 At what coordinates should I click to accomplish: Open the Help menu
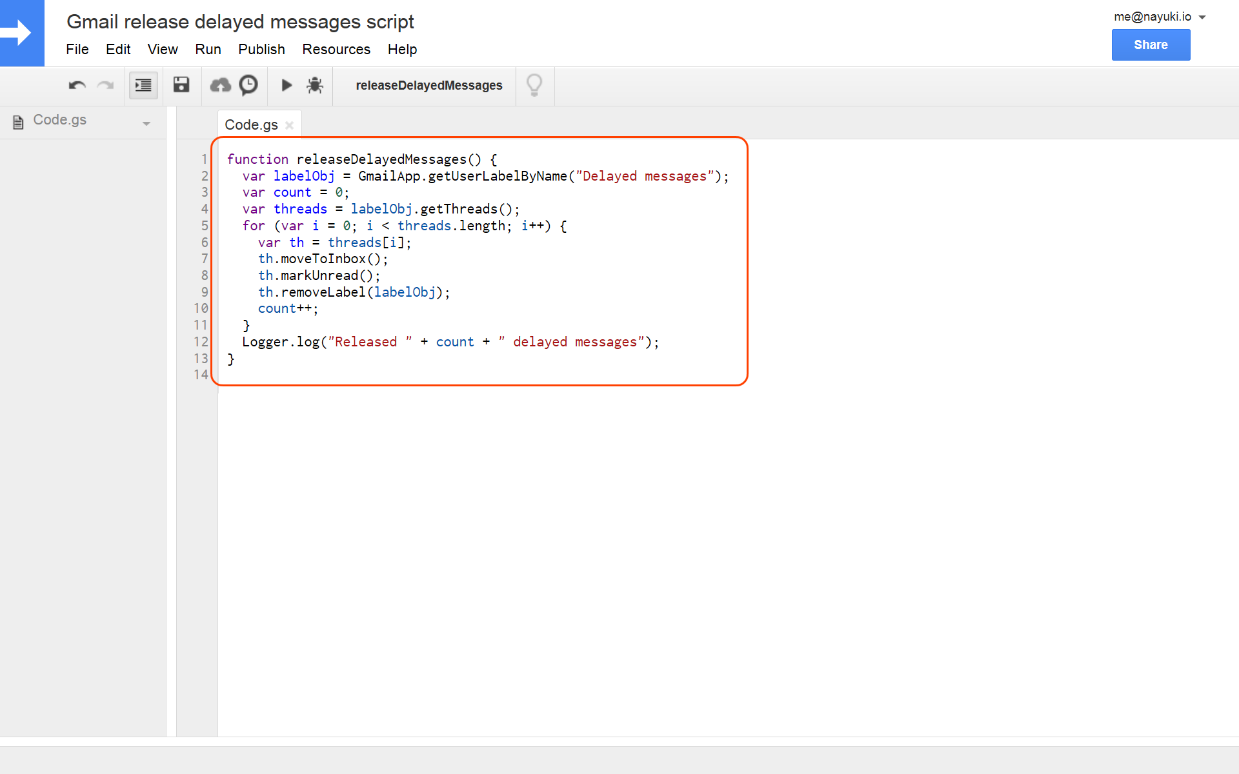[402, 50]
